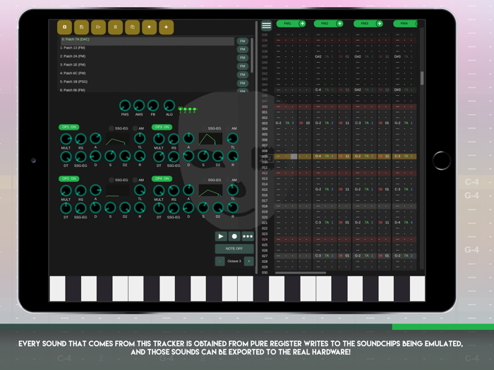Image resolution: width=494 pixels, height=370 pixels.
Task: Adjust the OP1 MULT knob
Action: click(x=66, y=139)
